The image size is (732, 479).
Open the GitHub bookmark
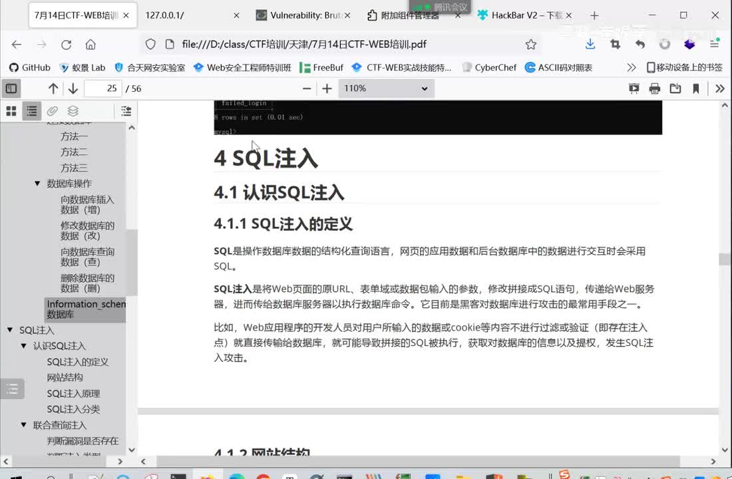pyautogui.click(x=29, y=68)
